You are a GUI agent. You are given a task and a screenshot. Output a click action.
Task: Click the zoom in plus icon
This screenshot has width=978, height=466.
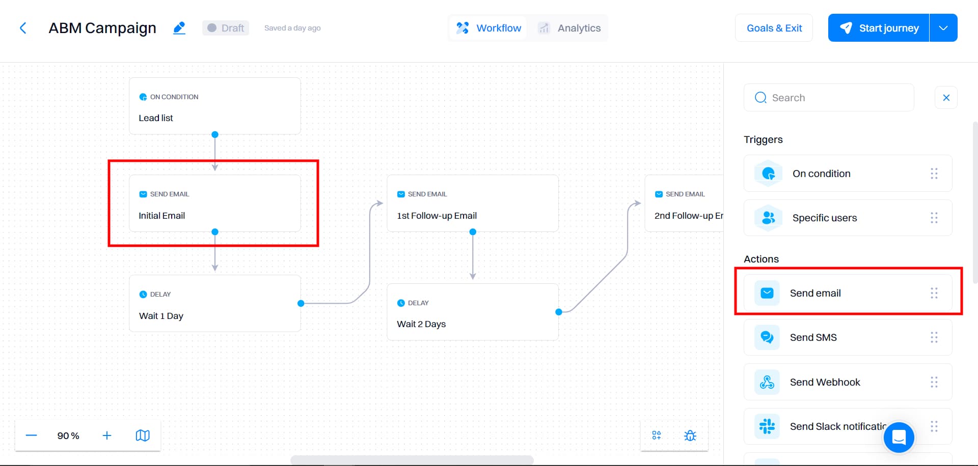[107, 435]
